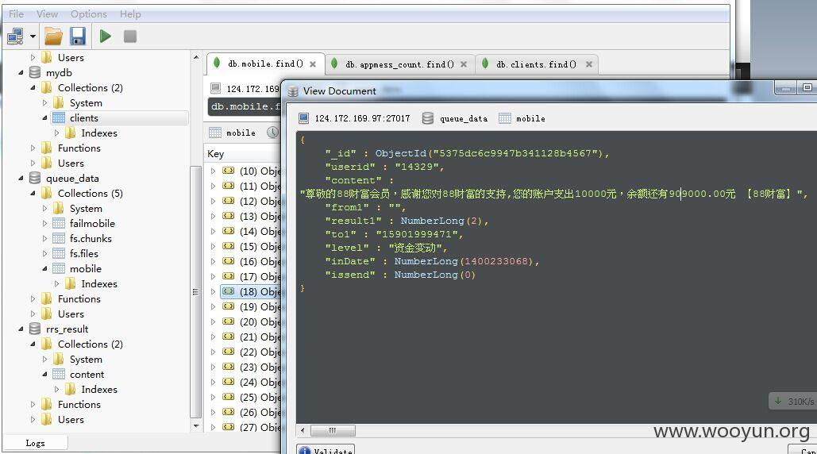The image size is (817, 454).
Task: Click the gray Stop execution toolbar button
Action: [x=130, y=36]
